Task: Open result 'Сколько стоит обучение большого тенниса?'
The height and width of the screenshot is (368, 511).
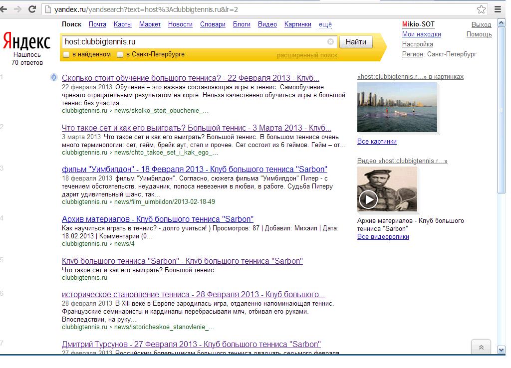Action: [191, 78]
